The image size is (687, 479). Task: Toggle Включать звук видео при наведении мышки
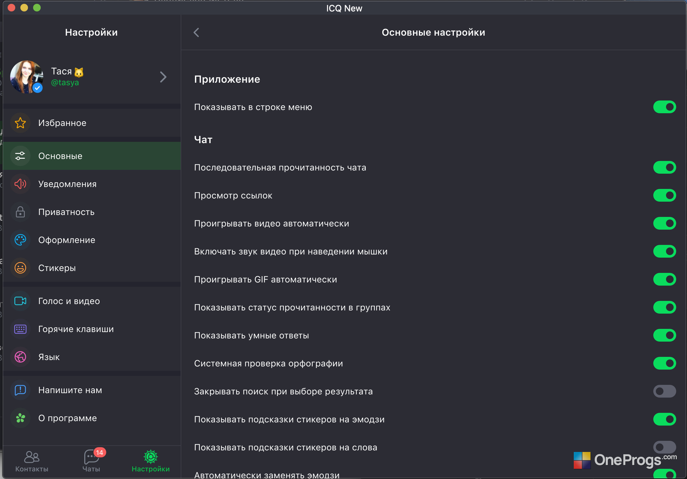click(664, 251)
